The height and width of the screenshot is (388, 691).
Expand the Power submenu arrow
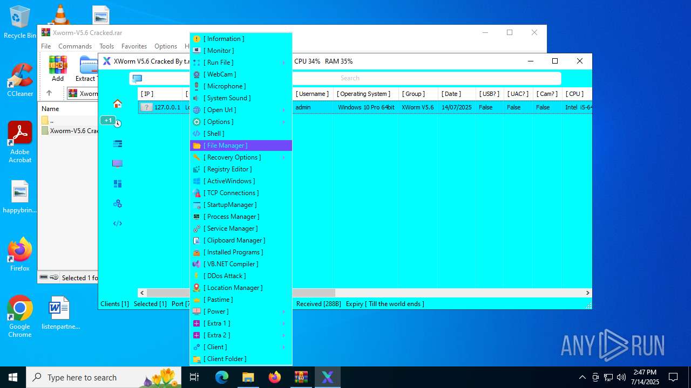[x=283, y=311]
